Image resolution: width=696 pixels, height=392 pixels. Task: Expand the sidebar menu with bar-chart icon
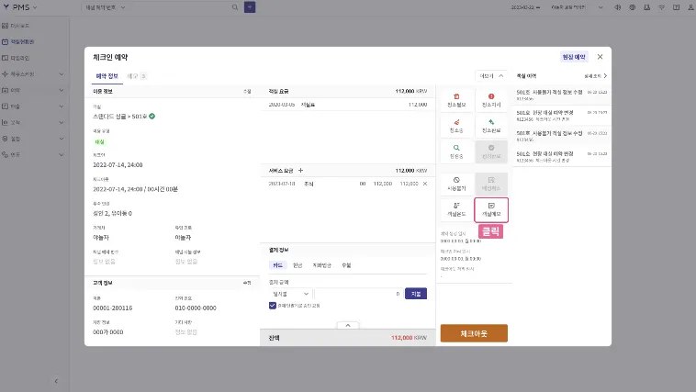(62, 122)
